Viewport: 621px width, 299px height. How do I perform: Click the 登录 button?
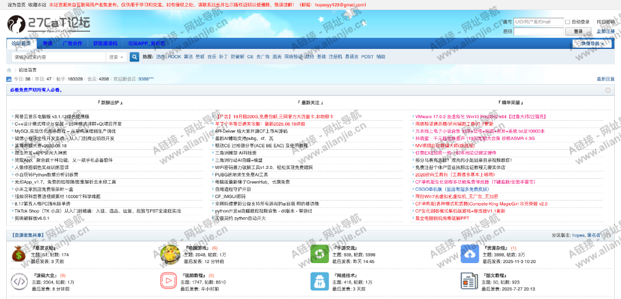coord(579,31)
